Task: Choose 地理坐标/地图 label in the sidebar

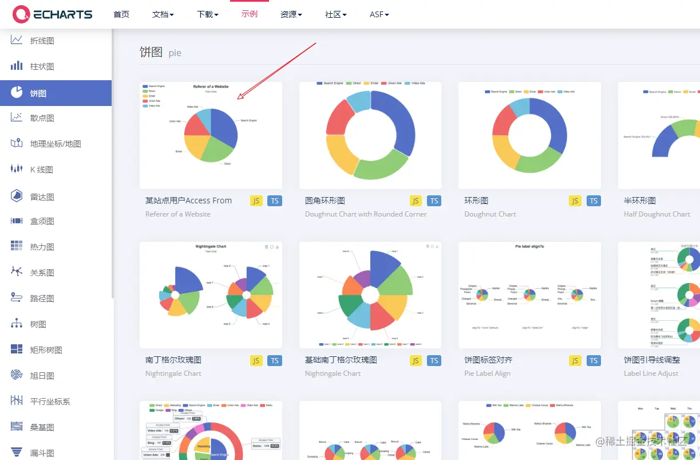Action: 56,144
